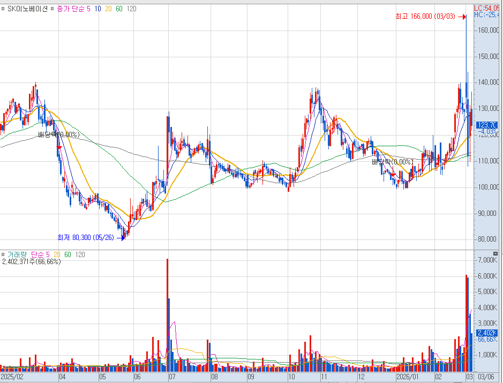Click the current price tag 123,70 on the price axis
Viewport: 503px width, 383px height.
487,125
